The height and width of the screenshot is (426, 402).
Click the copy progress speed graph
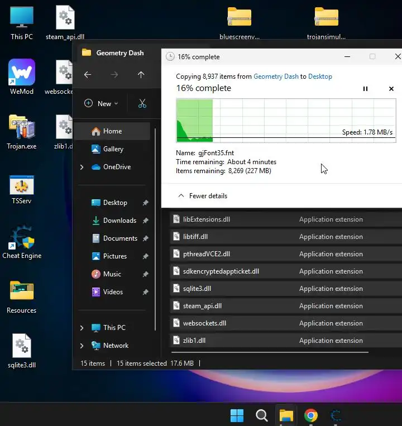(x=286, y=121)
